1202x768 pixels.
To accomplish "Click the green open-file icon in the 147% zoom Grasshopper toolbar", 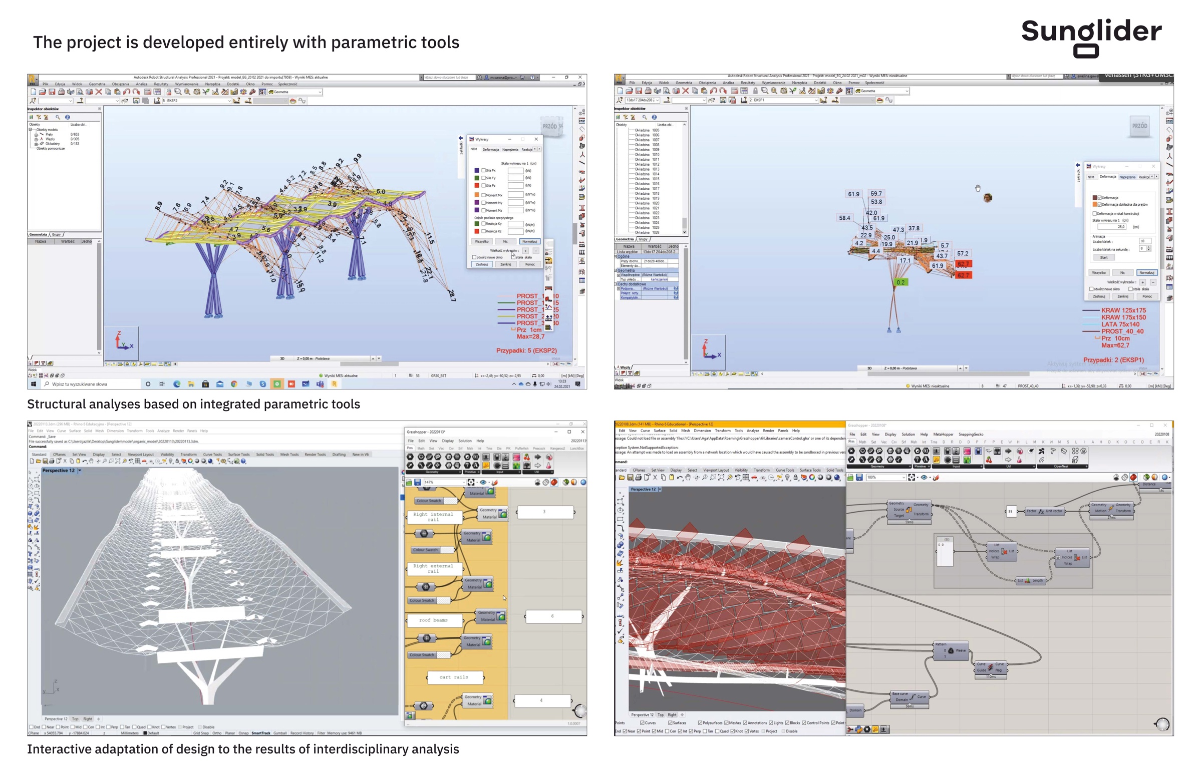I will 409,483.
